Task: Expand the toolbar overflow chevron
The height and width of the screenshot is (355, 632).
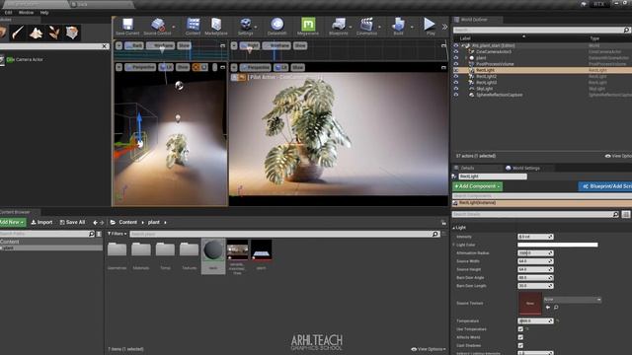Action: point(444,27)
